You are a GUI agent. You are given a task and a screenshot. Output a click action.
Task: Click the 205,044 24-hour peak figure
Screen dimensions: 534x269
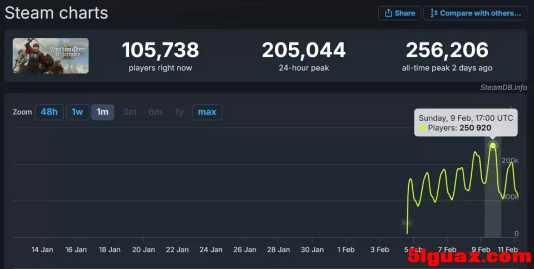[x=304, y=50]
